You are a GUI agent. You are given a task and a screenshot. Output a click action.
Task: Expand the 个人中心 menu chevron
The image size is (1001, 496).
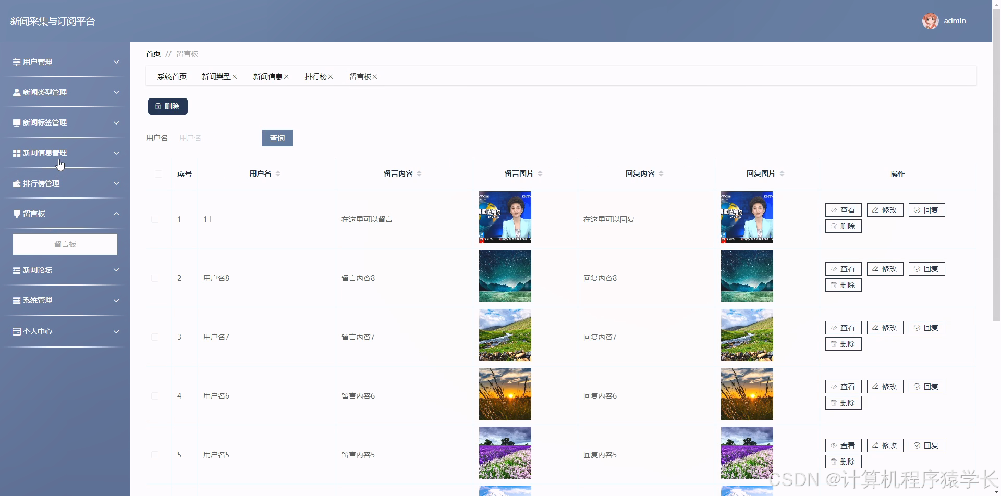[116, 331]
